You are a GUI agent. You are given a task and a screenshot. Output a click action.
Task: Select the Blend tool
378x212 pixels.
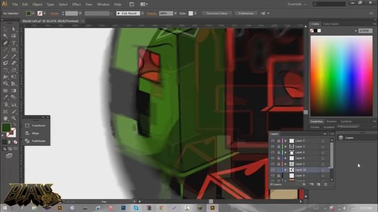(14, 97)
